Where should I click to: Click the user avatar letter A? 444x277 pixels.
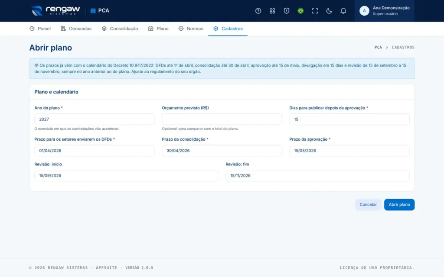coord(364,11)
